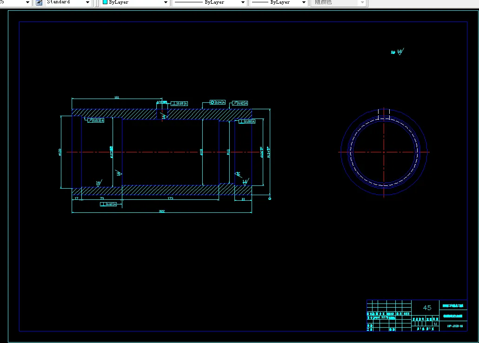Select the overall length dimension under the section view
This screenshot has height=343, width=479.
[161, 211]
